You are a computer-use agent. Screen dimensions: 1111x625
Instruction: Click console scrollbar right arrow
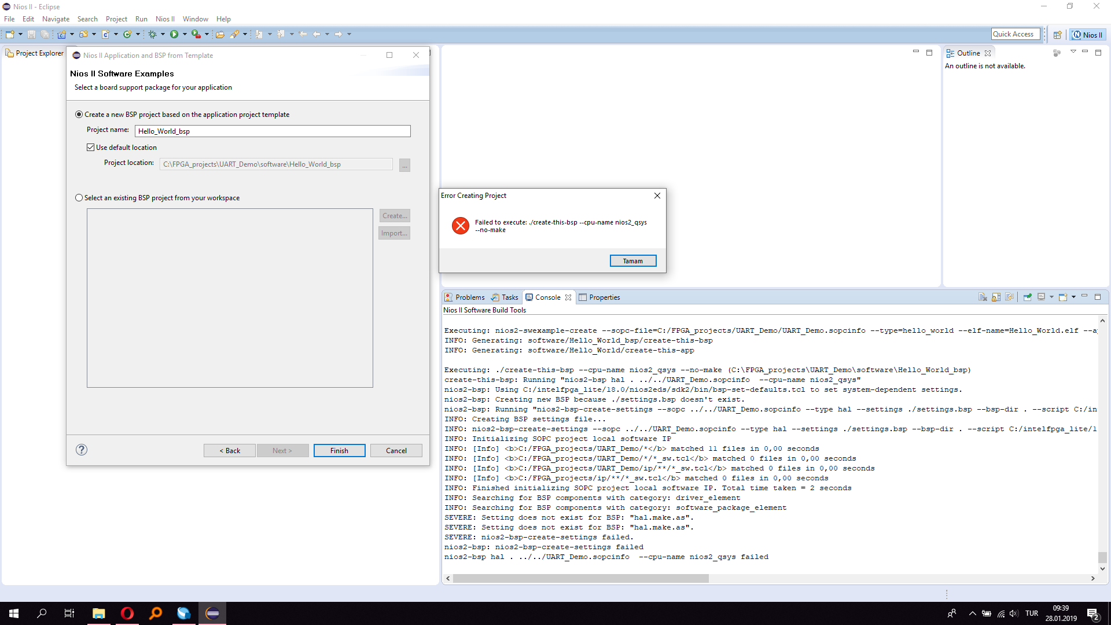point(1092,578)
